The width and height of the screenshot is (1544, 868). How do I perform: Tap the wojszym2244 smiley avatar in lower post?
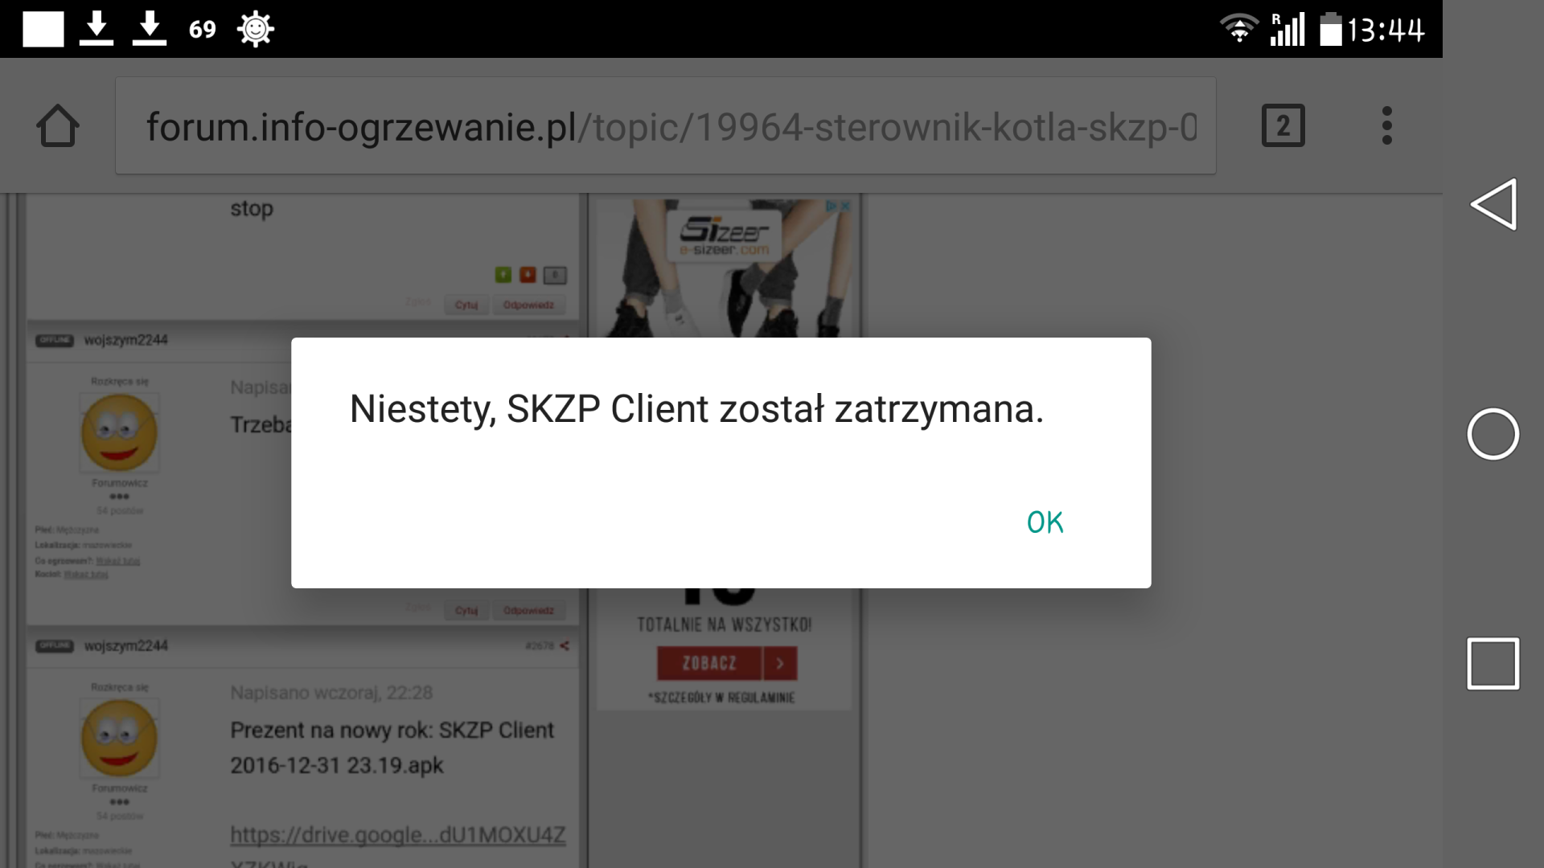pyautogui.click(x=119, y=738)
